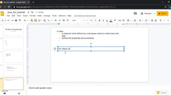This screenshot has height=96, width=171.
Task: Select slide 1 The Story of Programming
Action: (x=13, y=30)
